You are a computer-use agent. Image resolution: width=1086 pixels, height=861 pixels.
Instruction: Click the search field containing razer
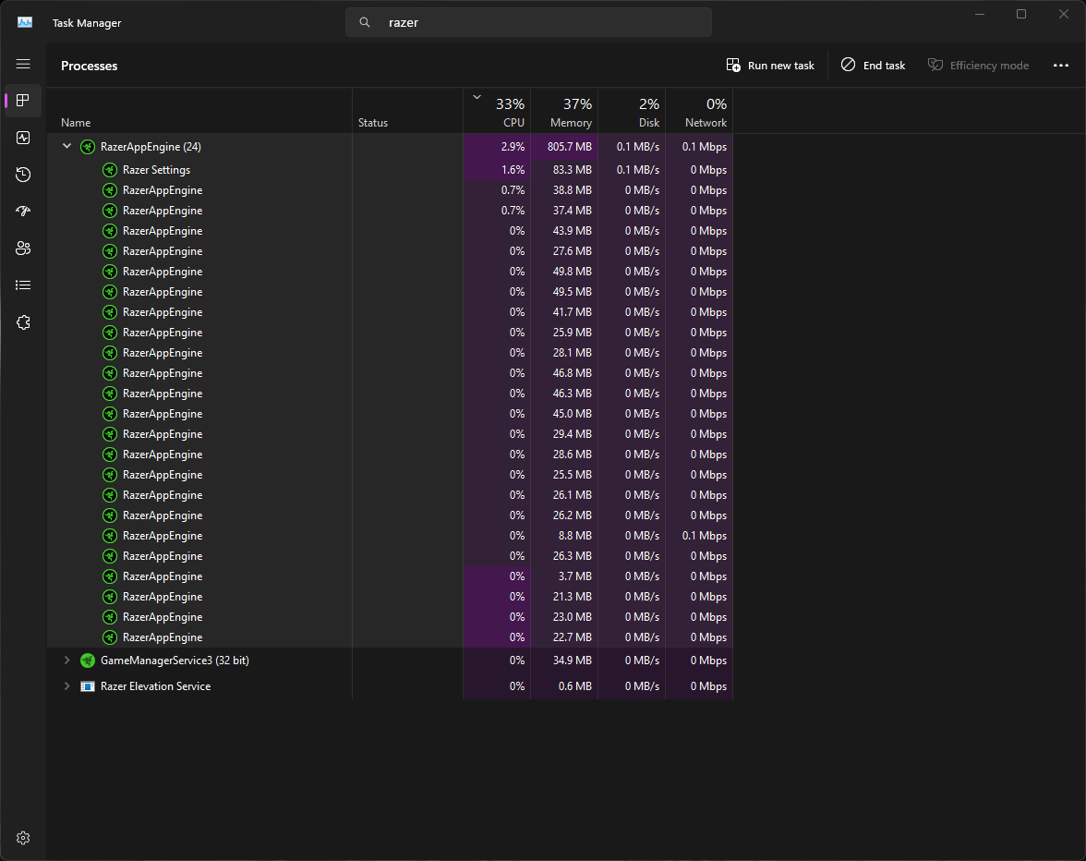coord(528,22)
